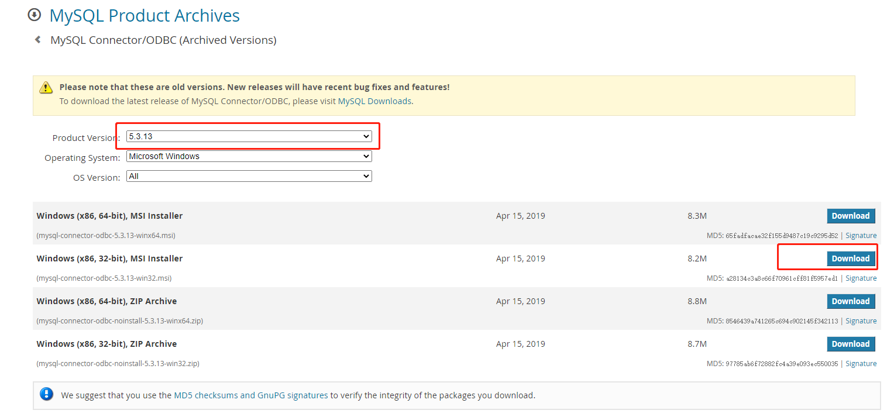Download the 32-bit MSI Installer

pyautogui.click(x=851, y=259)
